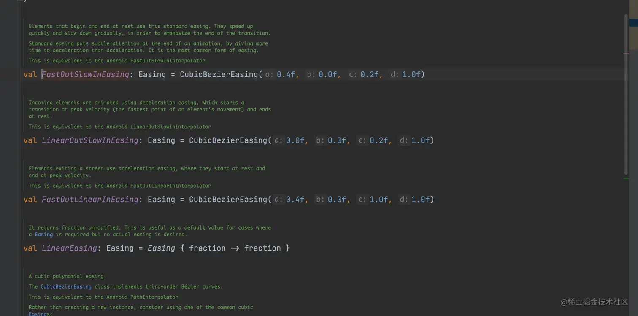Click the FastOutSlowInInterpolator documentation line
The width and height of the screenshot is (638, 316).
tap(117, 61)
